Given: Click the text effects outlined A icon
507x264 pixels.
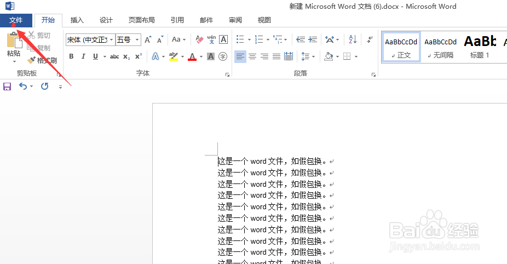Looking at the screenshot, I should coord(155,56).
